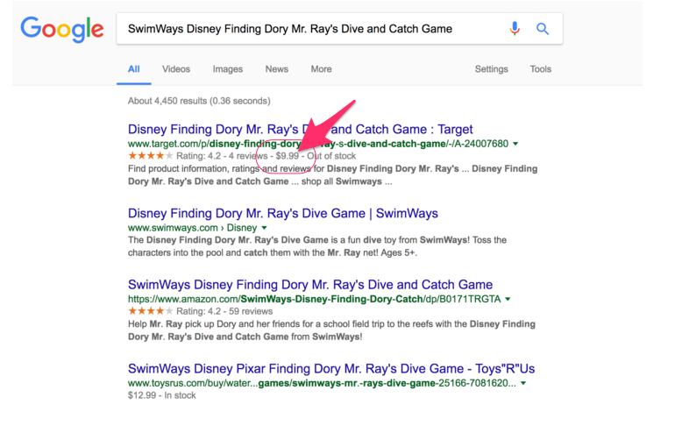689x447 pixels.
Task: Click the amazon.com green URL text
Action: pos(314,299)
